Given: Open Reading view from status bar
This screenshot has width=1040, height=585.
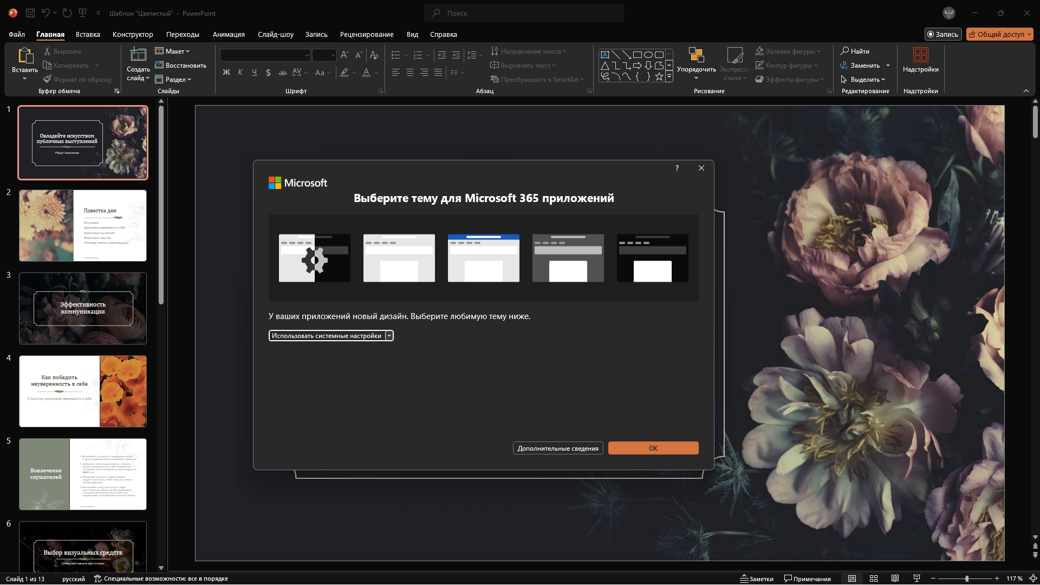Looking at the screenshot, I should pos(895,578).
